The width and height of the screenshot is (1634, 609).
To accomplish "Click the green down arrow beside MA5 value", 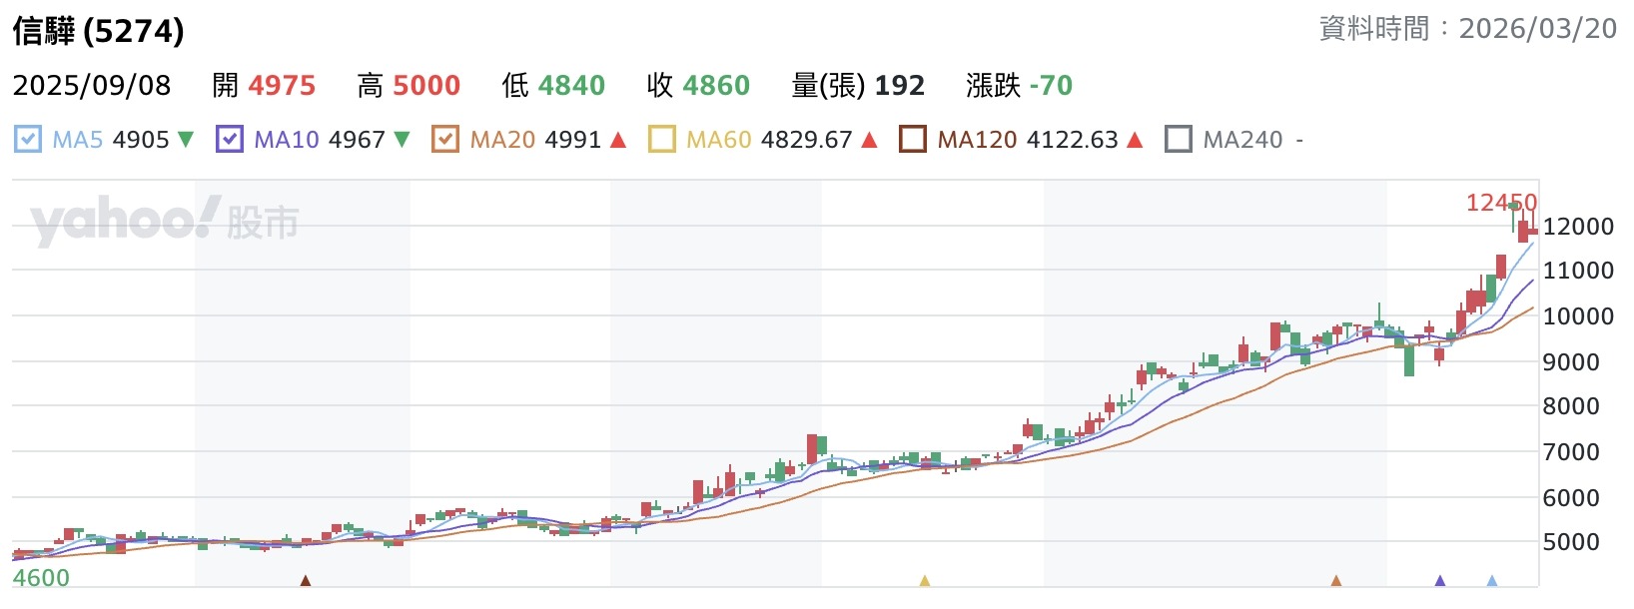I will pyautogui.click(x=186, y=140).
